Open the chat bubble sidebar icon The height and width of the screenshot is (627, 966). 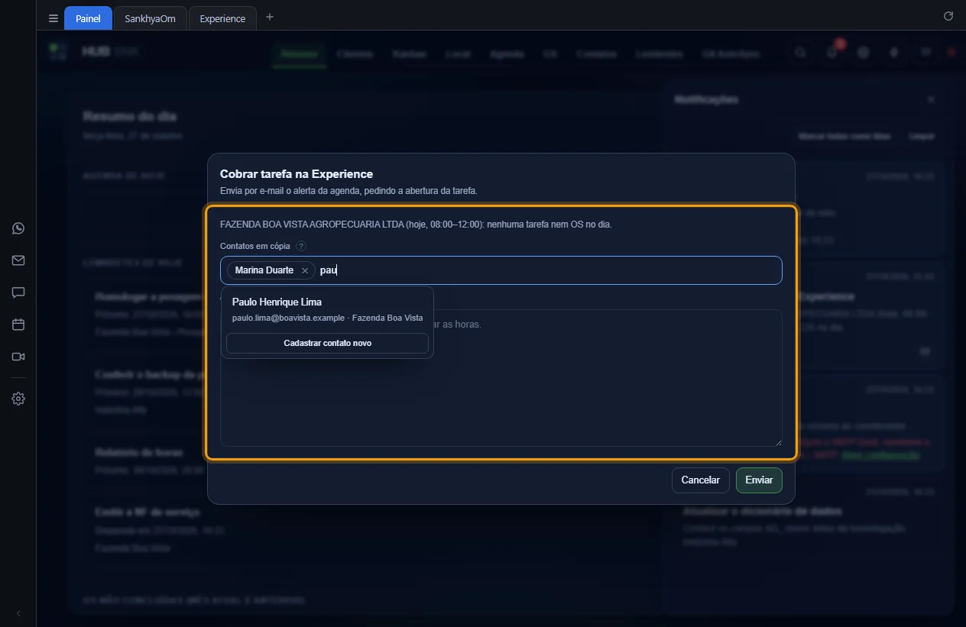(18, 292)
